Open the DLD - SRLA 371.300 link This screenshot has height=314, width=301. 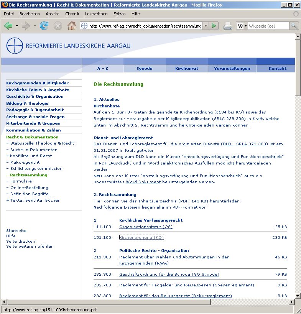point(244,144)
